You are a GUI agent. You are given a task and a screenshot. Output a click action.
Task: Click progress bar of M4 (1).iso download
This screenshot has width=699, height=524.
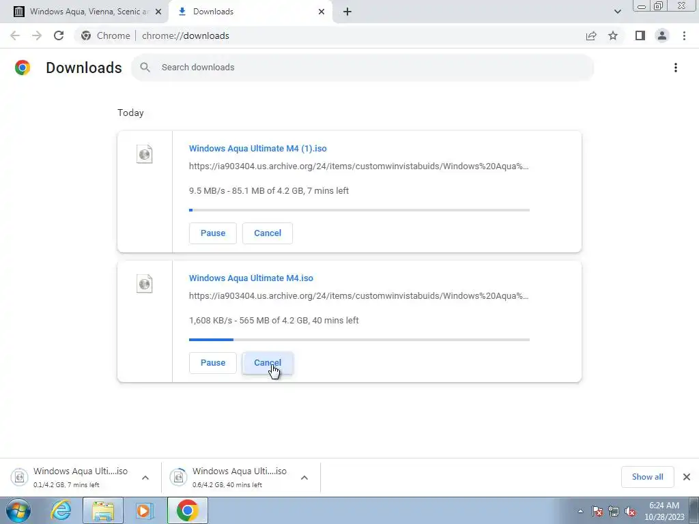tap(359, 210)
